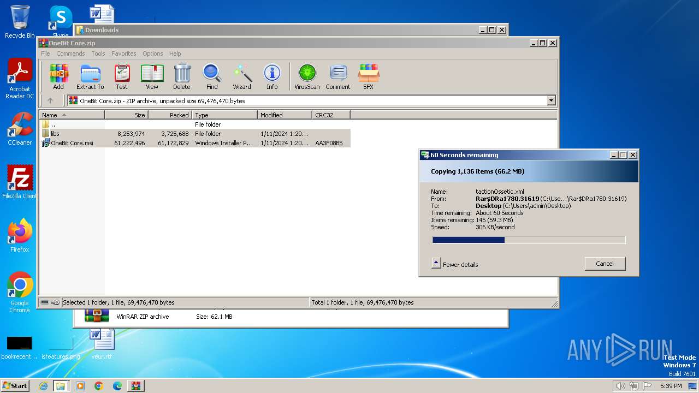
Task: Open isfeatures.png desktop file
Action: tap(61, 347)
